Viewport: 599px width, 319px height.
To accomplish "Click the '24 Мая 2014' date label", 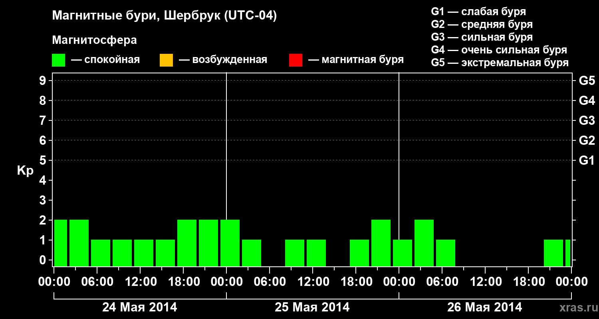I will [x=140, y=307].
